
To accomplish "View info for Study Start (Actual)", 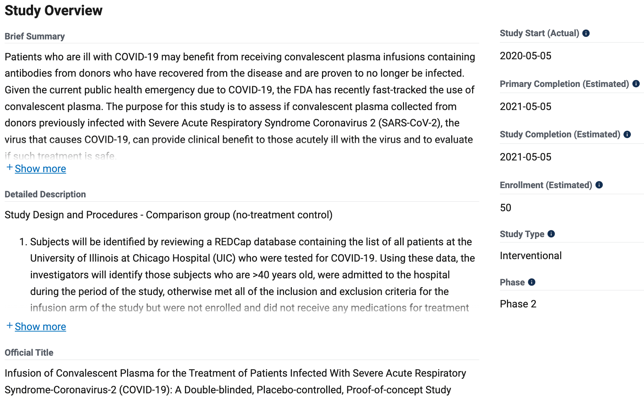I will [586, 33].
